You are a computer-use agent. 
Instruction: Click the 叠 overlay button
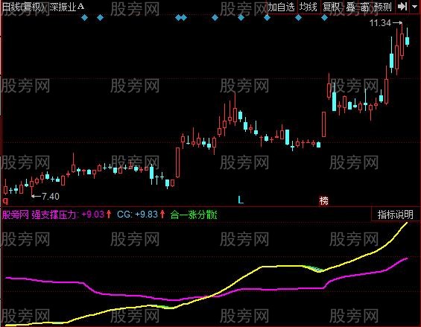pyautogui.click(x=350, y=7)
